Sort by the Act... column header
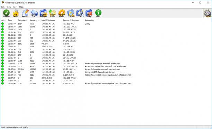Viewport: 212px width, 129px height. click(4, 20)
